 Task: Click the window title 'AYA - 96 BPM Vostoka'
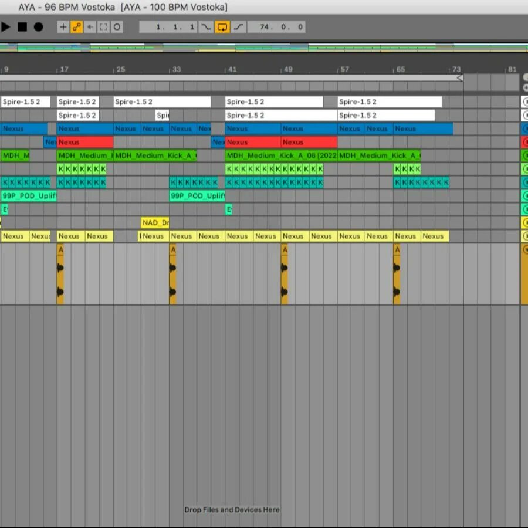[x=66, y=7]
